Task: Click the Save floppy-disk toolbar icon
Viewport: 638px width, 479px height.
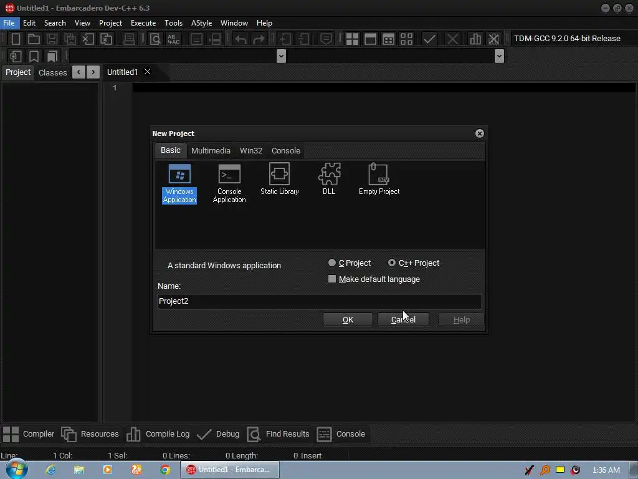Action: 52,39
